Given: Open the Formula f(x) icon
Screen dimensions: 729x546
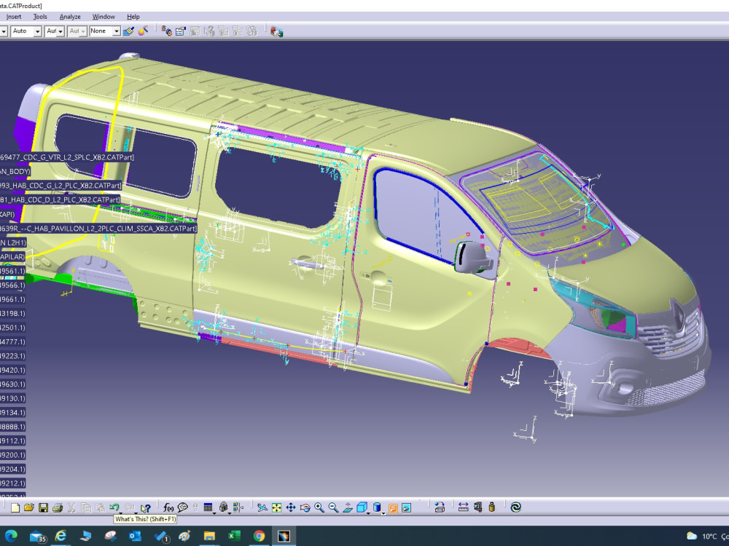Looking at the screenshot, I should tap(168, 507).
